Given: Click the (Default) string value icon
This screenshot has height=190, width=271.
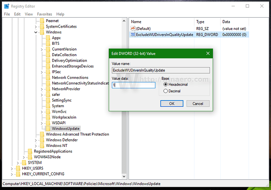Looking at the screenshot, I should 133,29.
